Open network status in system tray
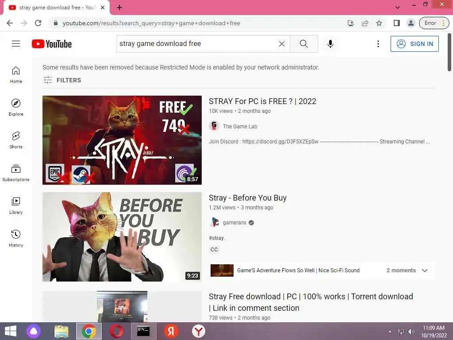Viewport: 453px width, 340px height. tap(401, 332)
